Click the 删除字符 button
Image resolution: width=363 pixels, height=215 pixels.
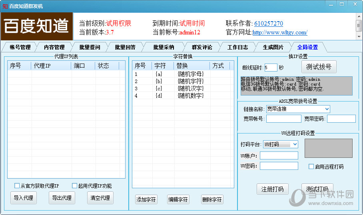click(212, 199)
